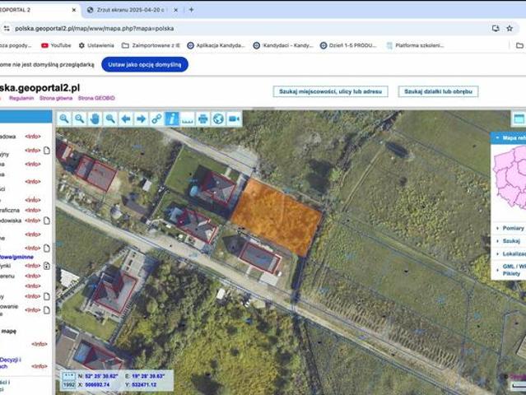The image size is (526, 395).
Task: Expand the Szukaj panel section
Action: tap(510, 241)
